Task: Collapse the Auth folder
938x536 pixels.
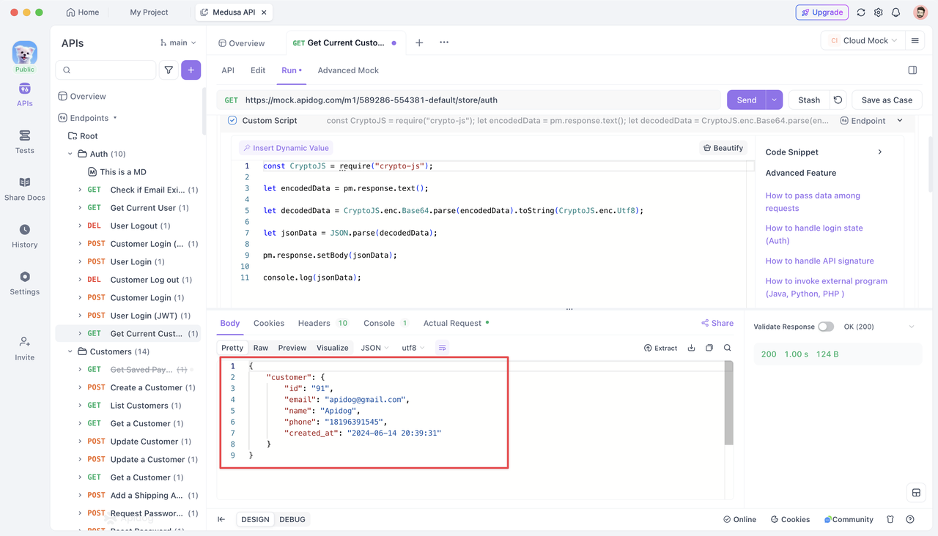Action: 70,154
